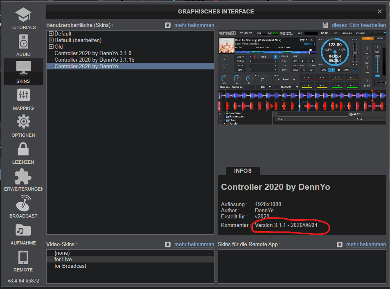The height and width of the screenshot is (289, 390).
Task: Choose 'for Live' video skin
Action: pos(130,259)
